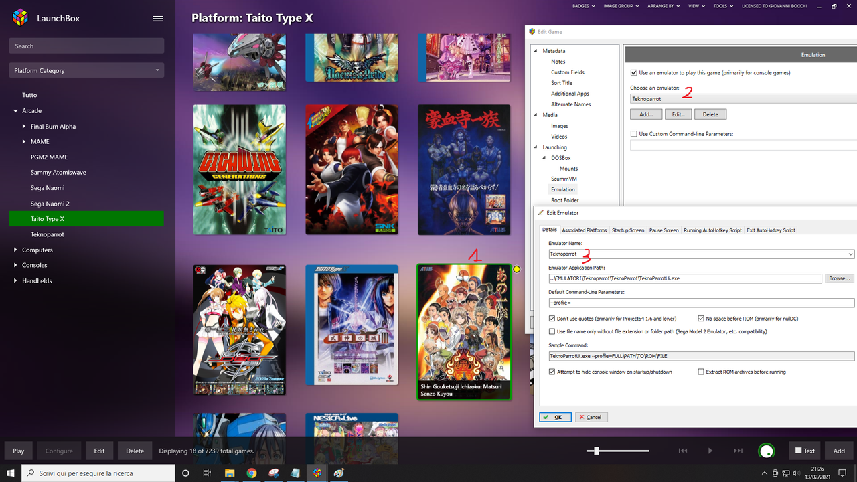The height and width of the screenshot is (482, 857).
Task: Click the Cortana circle on taskbar
Action: pyautogui.click(x=185, y=473)
